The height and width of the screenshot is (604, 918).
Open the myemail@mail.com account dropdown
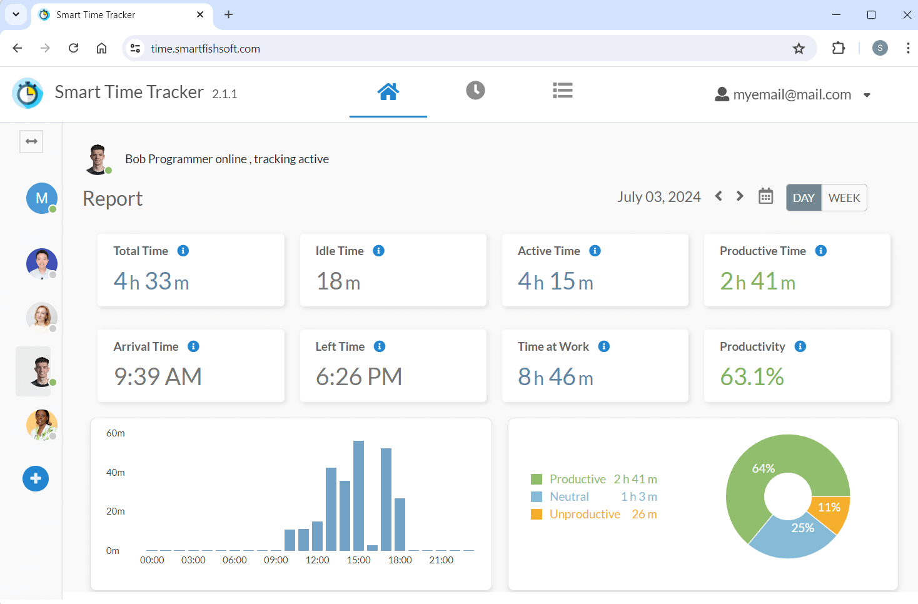point(867,95)
